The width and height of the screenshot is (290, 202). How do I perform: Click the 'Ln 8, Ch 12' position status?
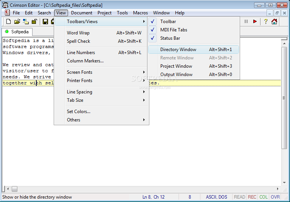154,197
